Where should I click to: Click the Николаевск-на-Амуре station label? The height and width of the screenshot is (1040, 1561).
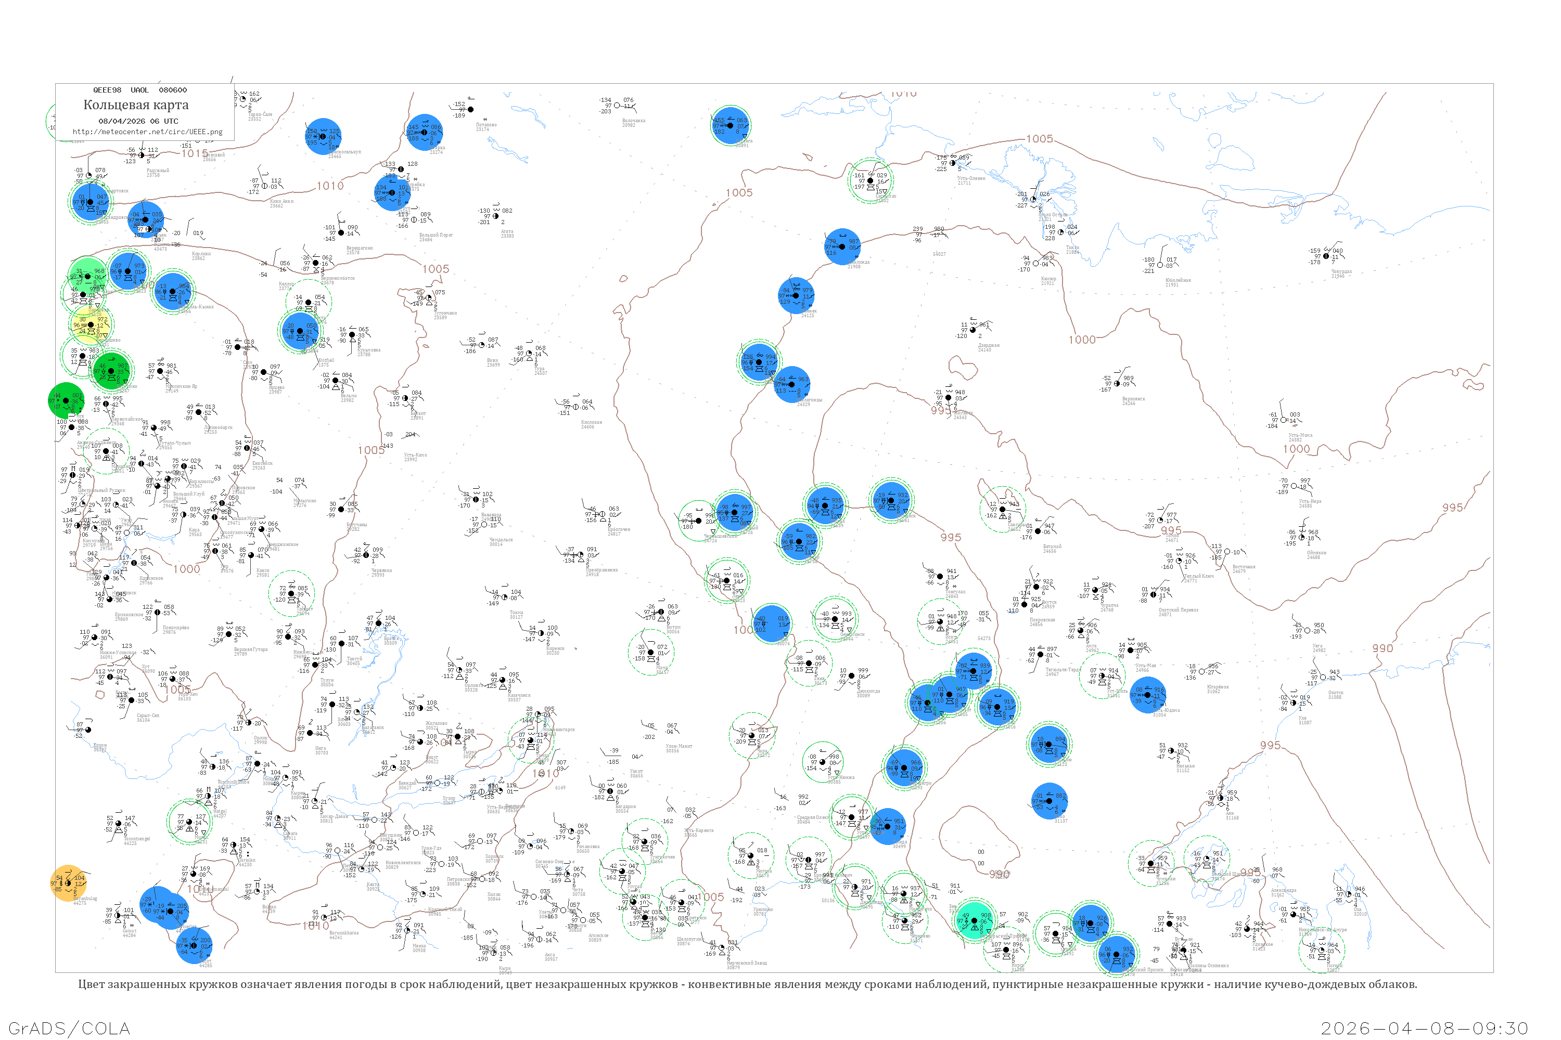click(1322, 930)
